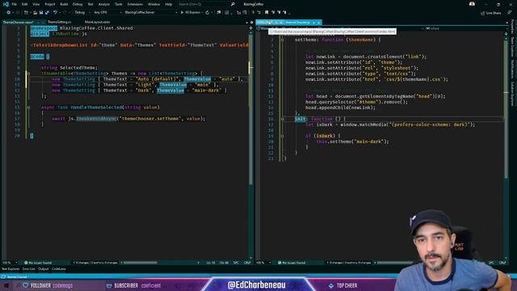The image size is (517, 291).
Task: Open the Debug menu
Action: coord(78,4)
